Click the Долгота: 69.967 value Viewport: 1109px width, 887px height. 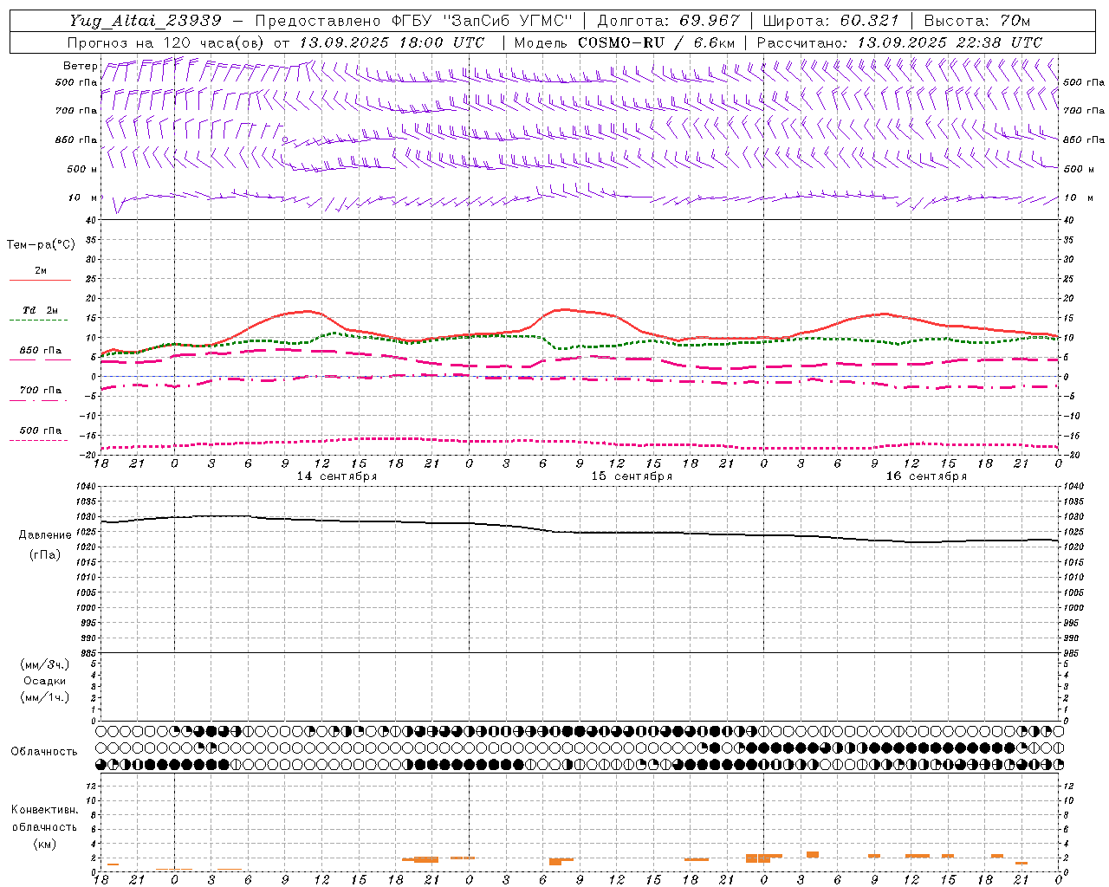click(669, 21)
